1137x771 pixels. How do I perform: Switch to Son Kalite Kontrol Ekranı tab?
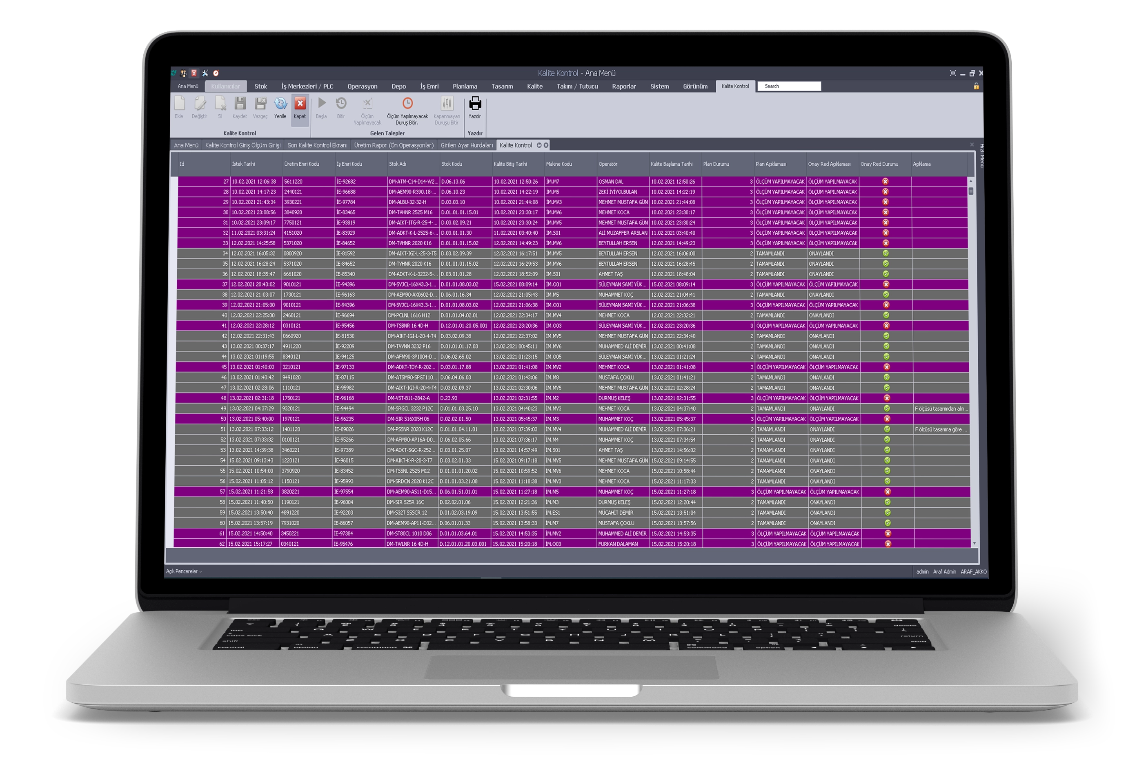coord(317,145)
